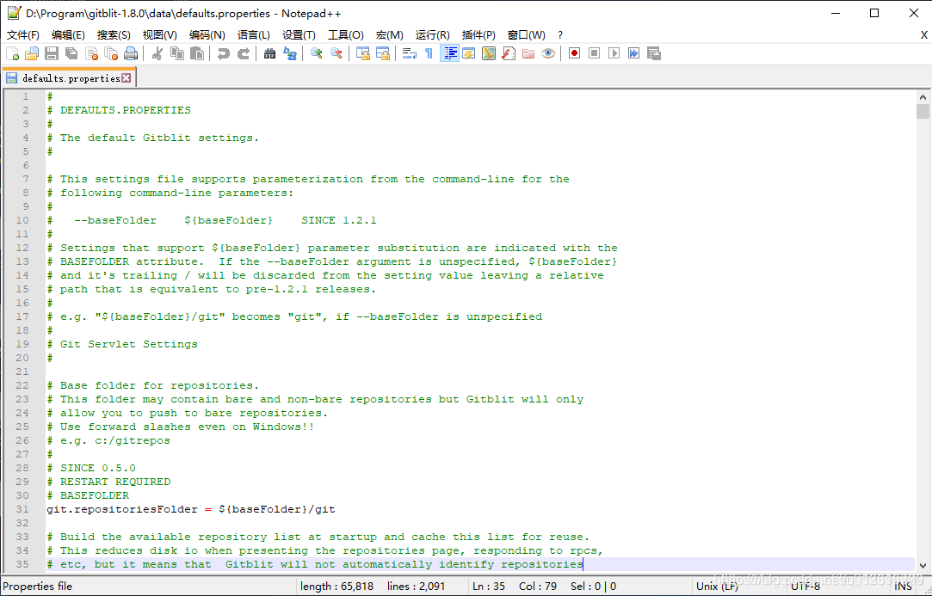This screenshot has width=932, height=596.
Task: Click the Save All toolbar icon
Action: 71,53
